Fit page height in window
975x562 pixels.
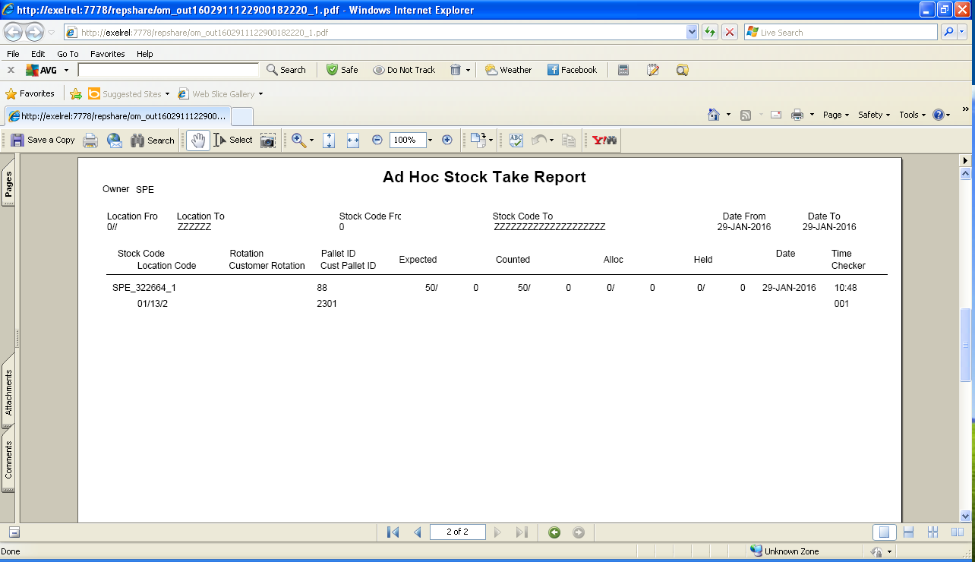pos(330,140)
